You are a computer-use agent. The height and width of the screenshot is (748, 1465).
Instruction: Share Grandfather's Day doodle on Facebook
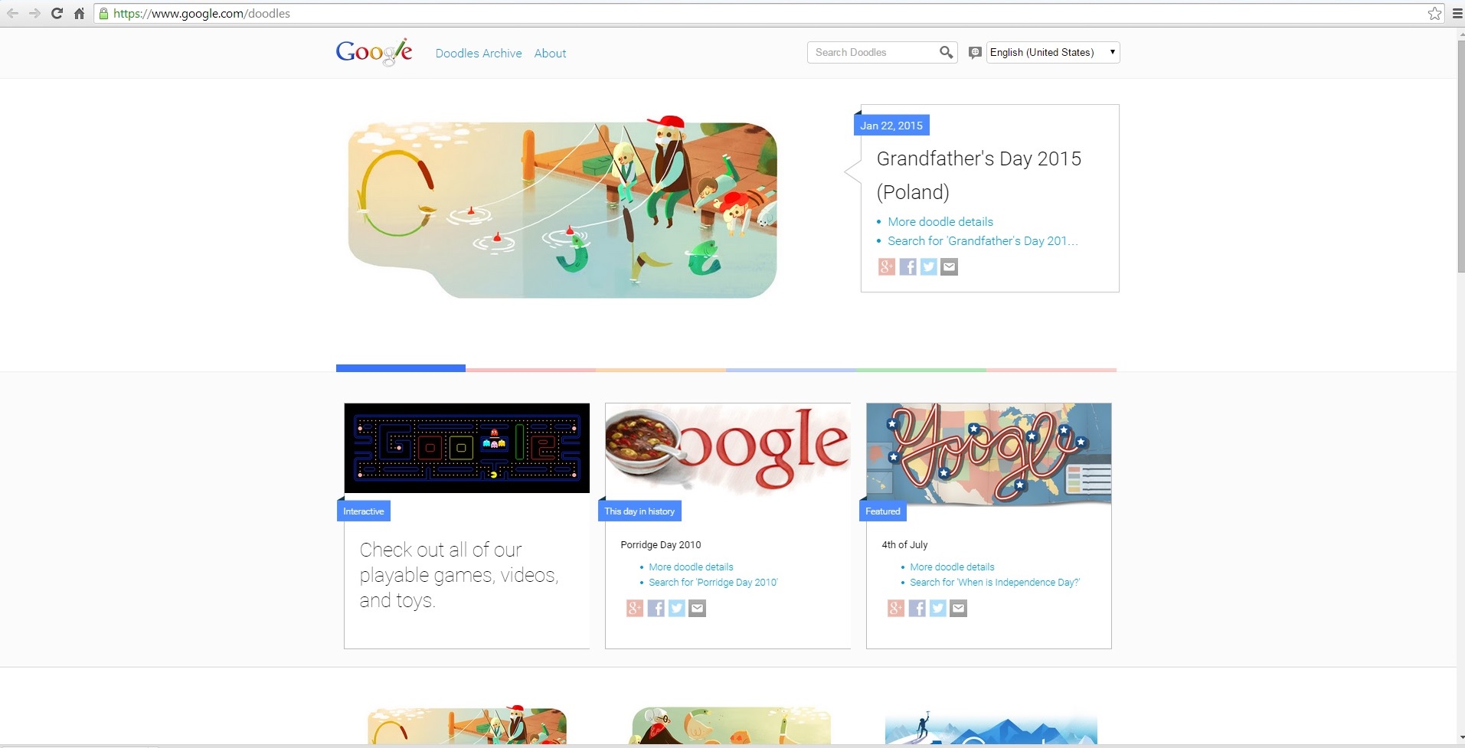[907, 266]
